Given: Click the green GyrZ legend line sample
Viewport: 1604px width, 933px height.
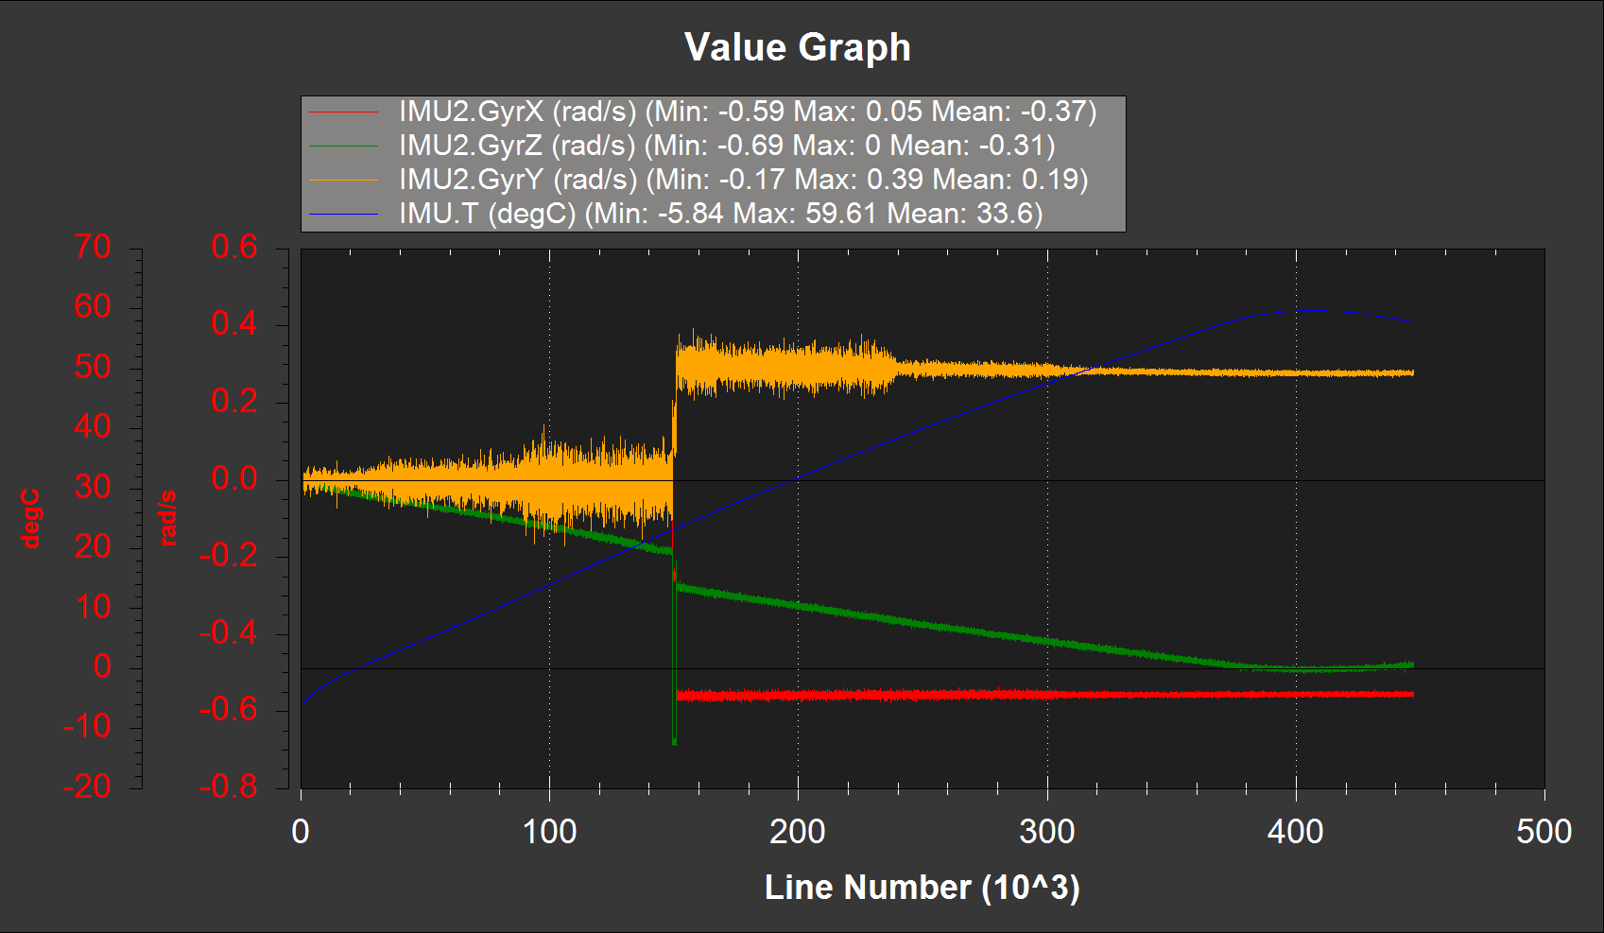Looking at the screenshot, I should tap(343, 147).
